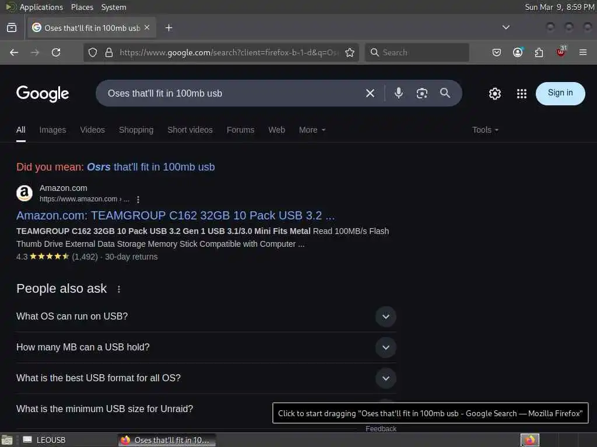Click the 'Osrs that'll fit in 100mb usb' suggestion
The width and height of the screenshot is (597, 447).
(x=151, y=167)
